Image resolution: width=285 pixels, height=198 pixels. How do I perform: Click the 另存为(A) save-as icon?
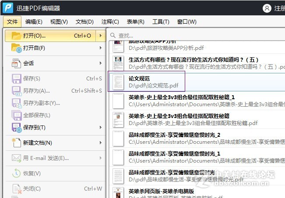(17, 91)
